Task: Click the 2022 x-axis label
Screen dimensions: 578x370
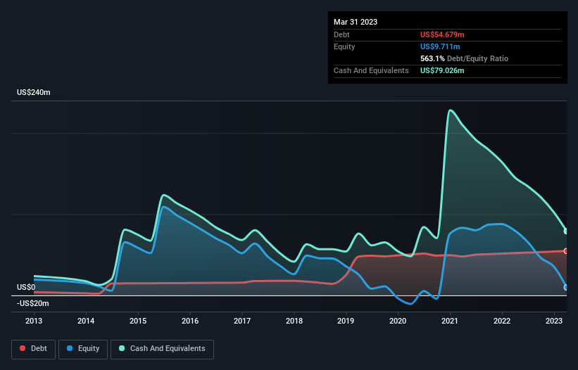Action: pyautogui.click(x=502, y=321)
